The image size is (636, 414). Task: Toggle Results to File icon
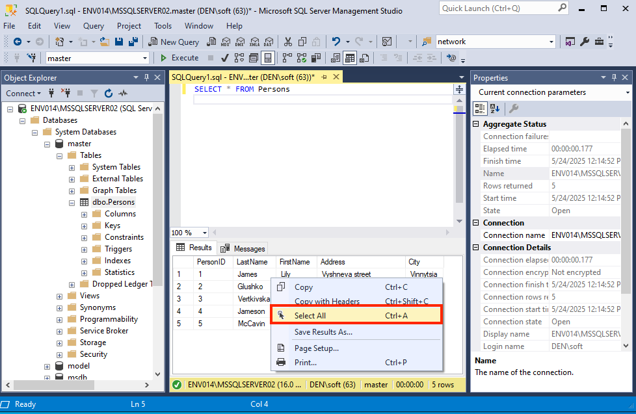364,58
